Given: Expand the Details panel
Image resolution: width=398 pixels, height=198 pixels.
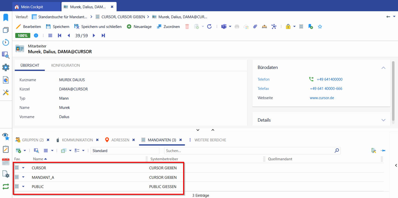Looking at the screenshot, I should pyautogui.click(x=383, y=120).
